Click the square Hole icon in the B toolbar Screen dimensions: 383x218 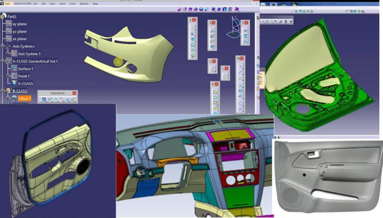pyautogui.click(x=215, y=103)
